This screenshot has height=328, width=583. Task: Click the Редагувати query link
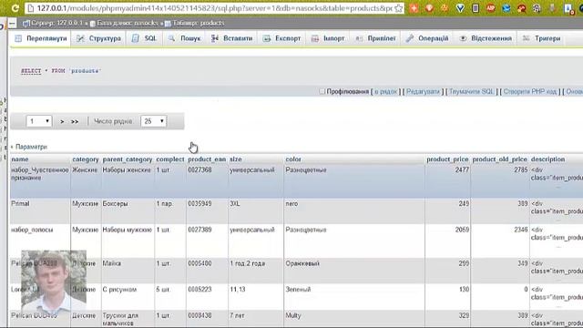(x=423, y=91)
